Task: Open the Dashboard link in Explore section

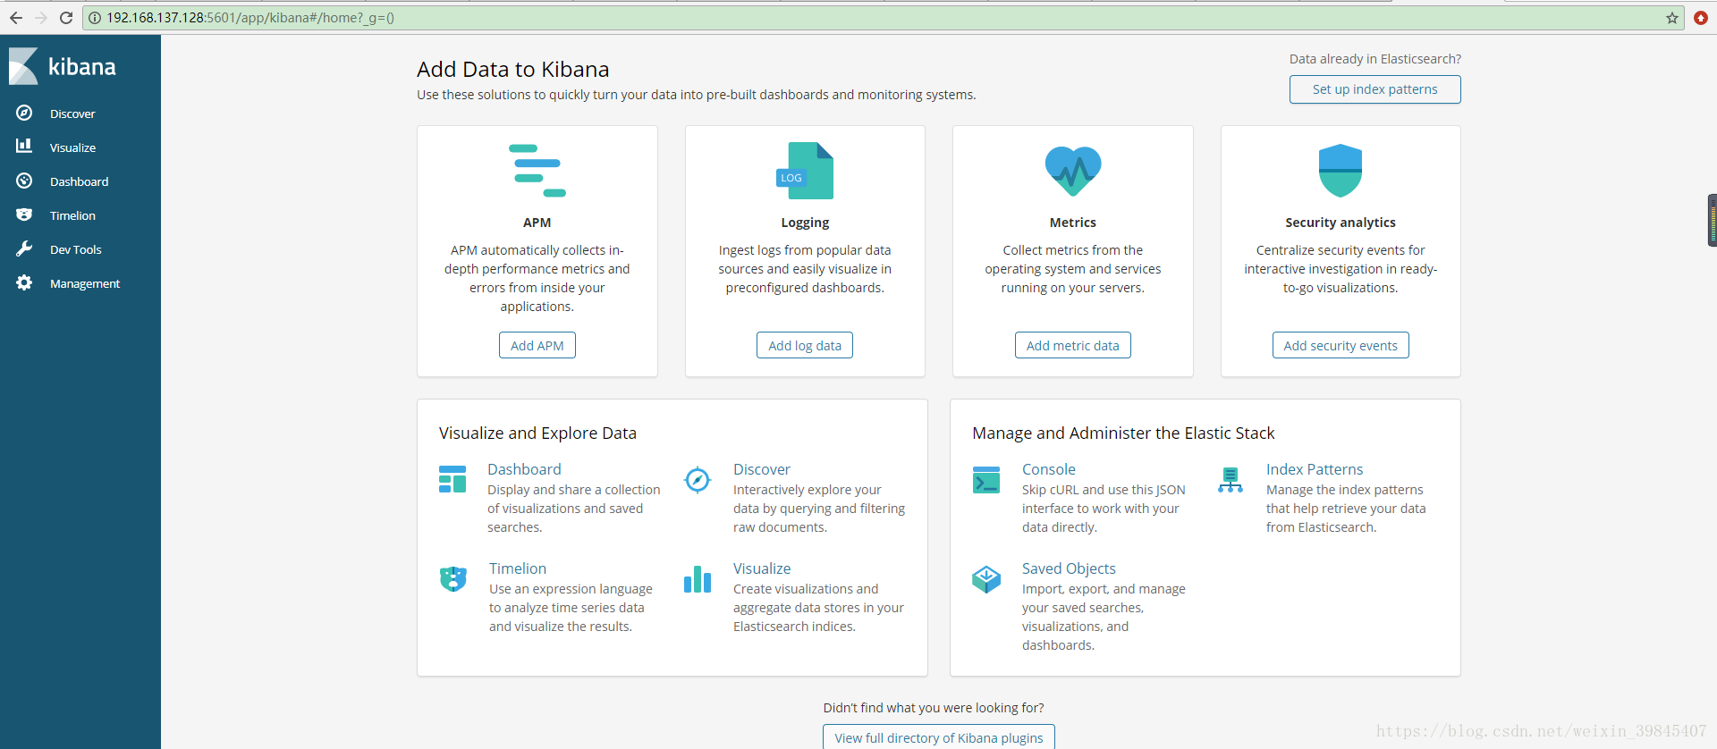Action: pyautogui.click(x=524, y=469)
